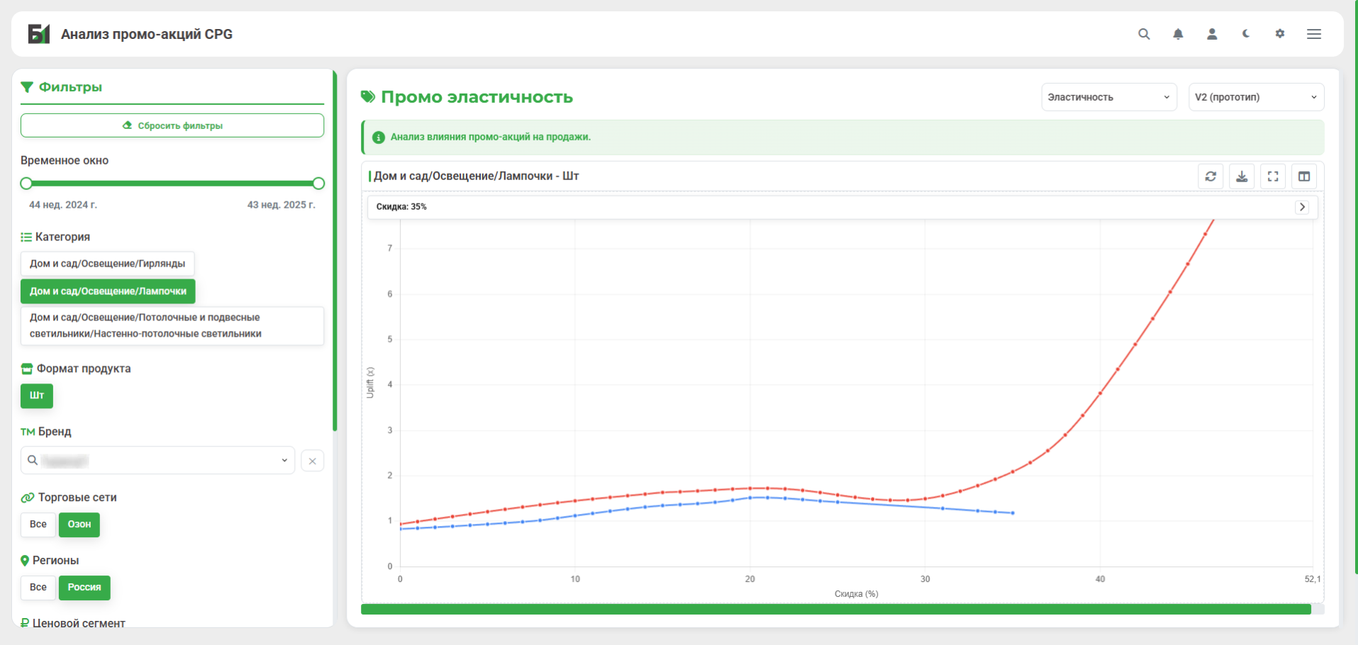Image resolution: width=1358 pixels, height=645 pixels.
Task: Toggle the chart table view icon
Action: tap(1304, 176)
